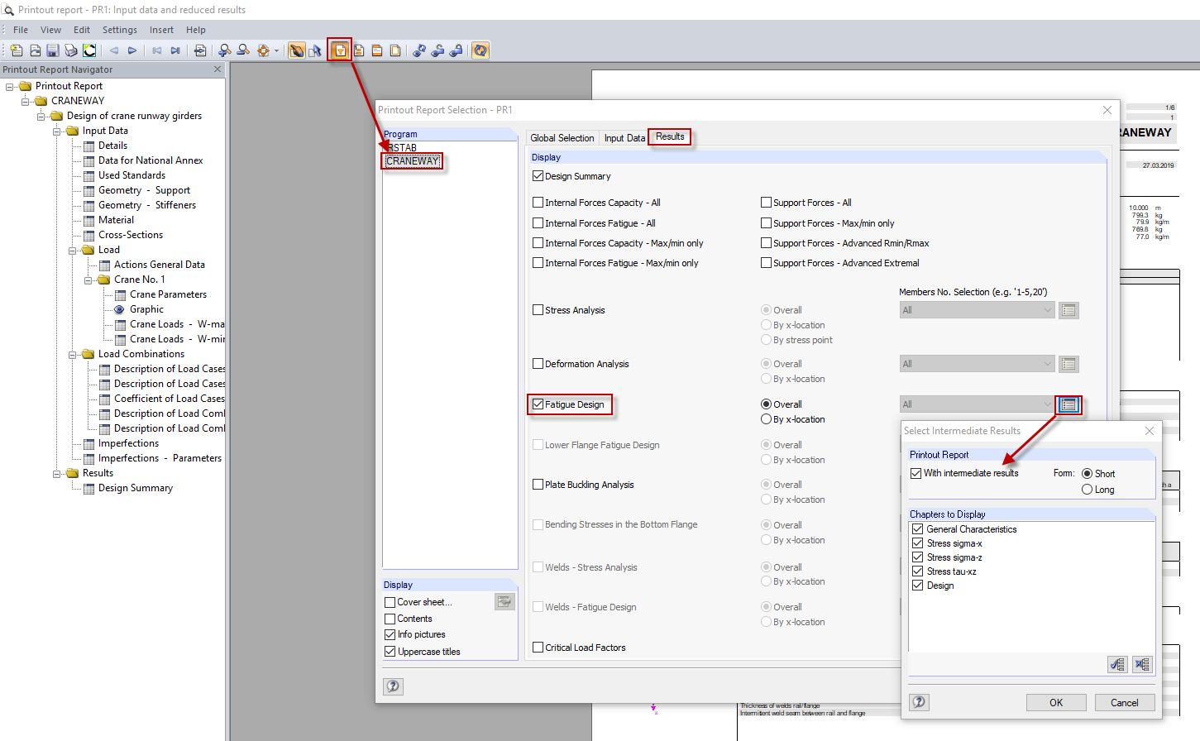Open Stress Analysis details list icon
Screen dimensions: 1200x741
(1069, 310)
